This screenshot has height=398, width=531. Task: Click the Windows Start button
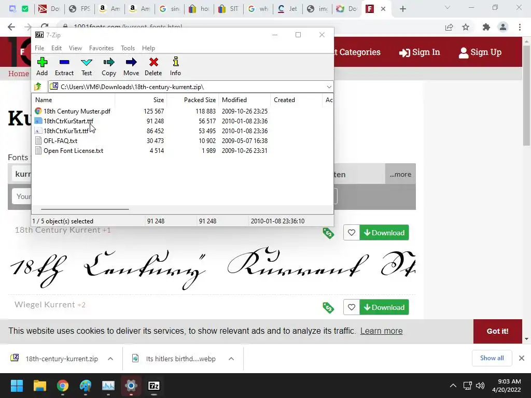[17, 386]
